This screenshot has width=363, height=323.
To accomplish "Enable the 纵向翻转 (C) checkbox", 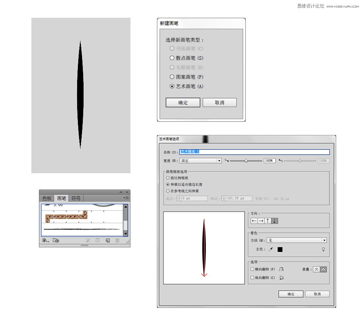I will (252, 278).
